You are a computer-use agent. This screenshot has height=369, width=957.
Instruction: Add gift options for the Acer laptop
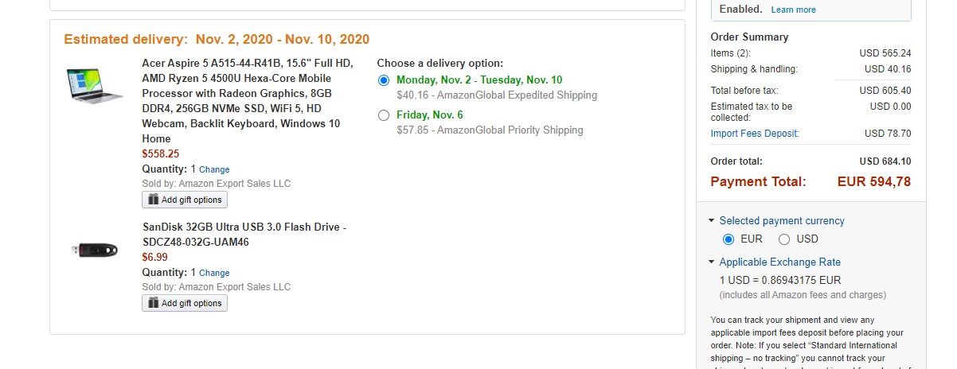(185, 200)
